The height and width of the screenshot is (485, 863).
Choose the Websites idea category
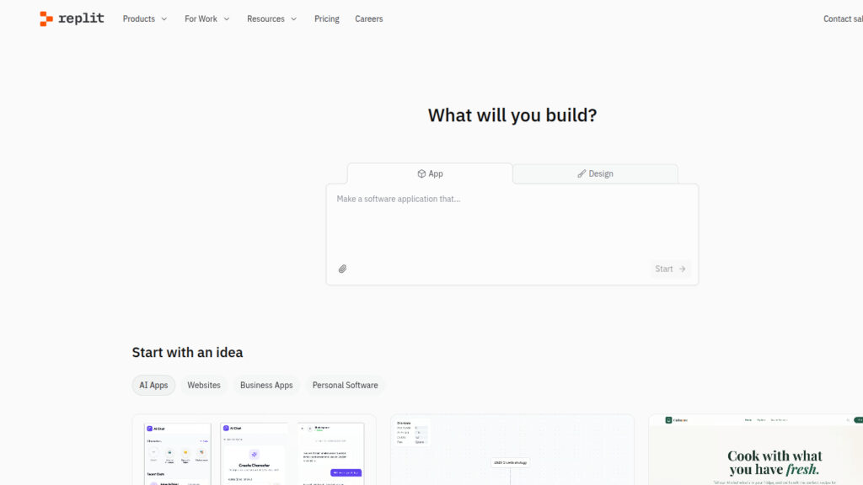[x=204, y=385]
